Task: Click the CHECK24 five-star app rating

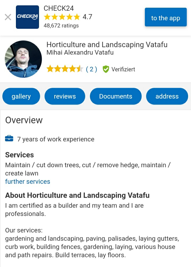Action: [x=62, y=17]
